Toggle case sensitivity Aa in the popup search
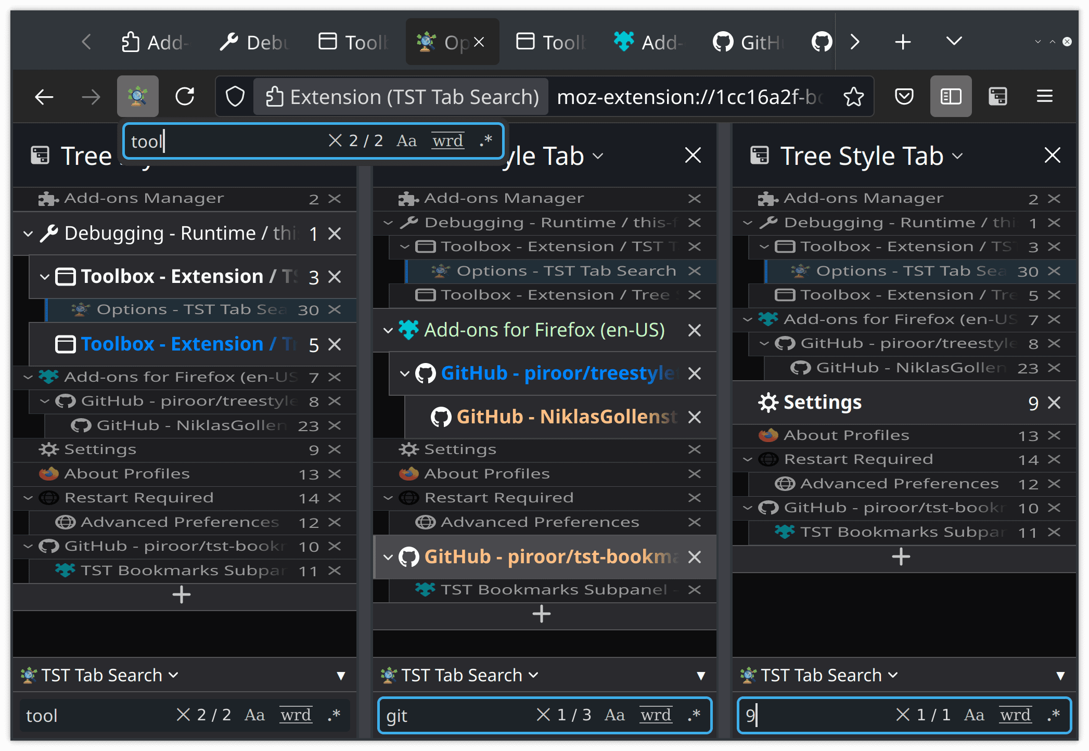1089x751 pixels. pos(406,141)
